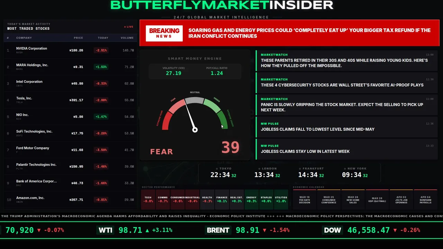Select the Utilities sector tile
This screenshot has width=443, height=249.
[281, 200]
